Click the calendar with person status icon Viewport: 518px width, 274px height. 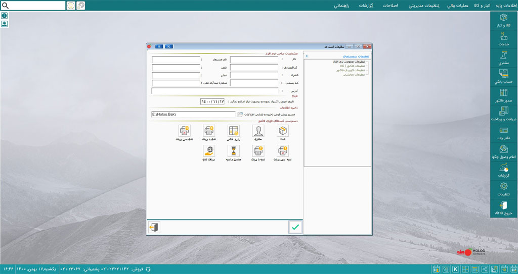(436, 269)
